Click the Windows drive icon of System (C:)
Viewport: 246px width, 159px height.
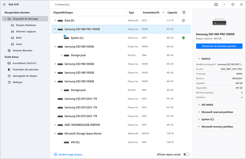click(66, 37)
